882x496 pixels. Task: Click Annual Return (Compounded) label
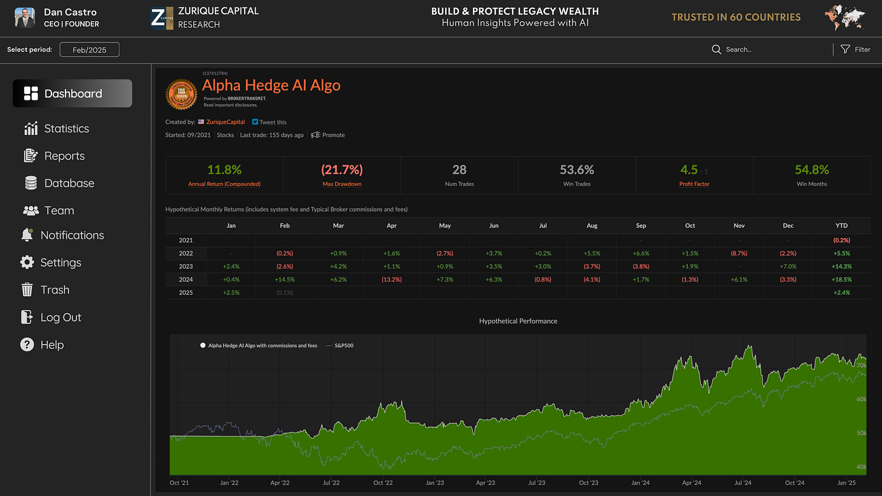tap(224, 184)
